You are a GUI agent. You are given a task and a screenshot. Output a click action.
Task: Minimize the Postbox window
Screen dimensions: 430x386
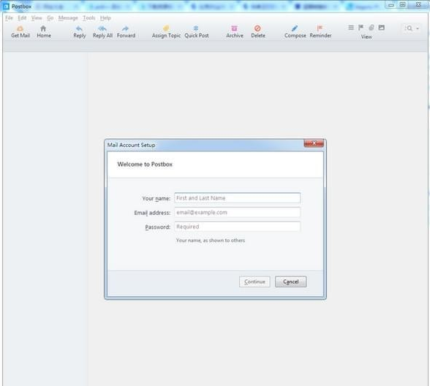(391, 4)
